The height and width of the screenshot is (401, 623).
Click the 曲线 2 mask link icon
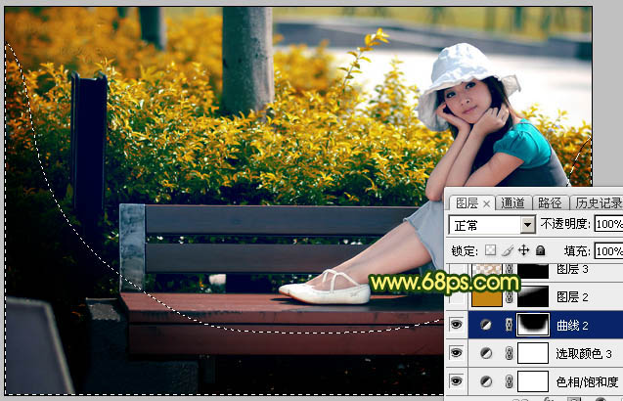[x=509, y=325]
